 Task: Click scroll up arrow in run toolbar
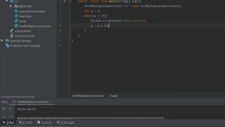[x=11, y=109]
